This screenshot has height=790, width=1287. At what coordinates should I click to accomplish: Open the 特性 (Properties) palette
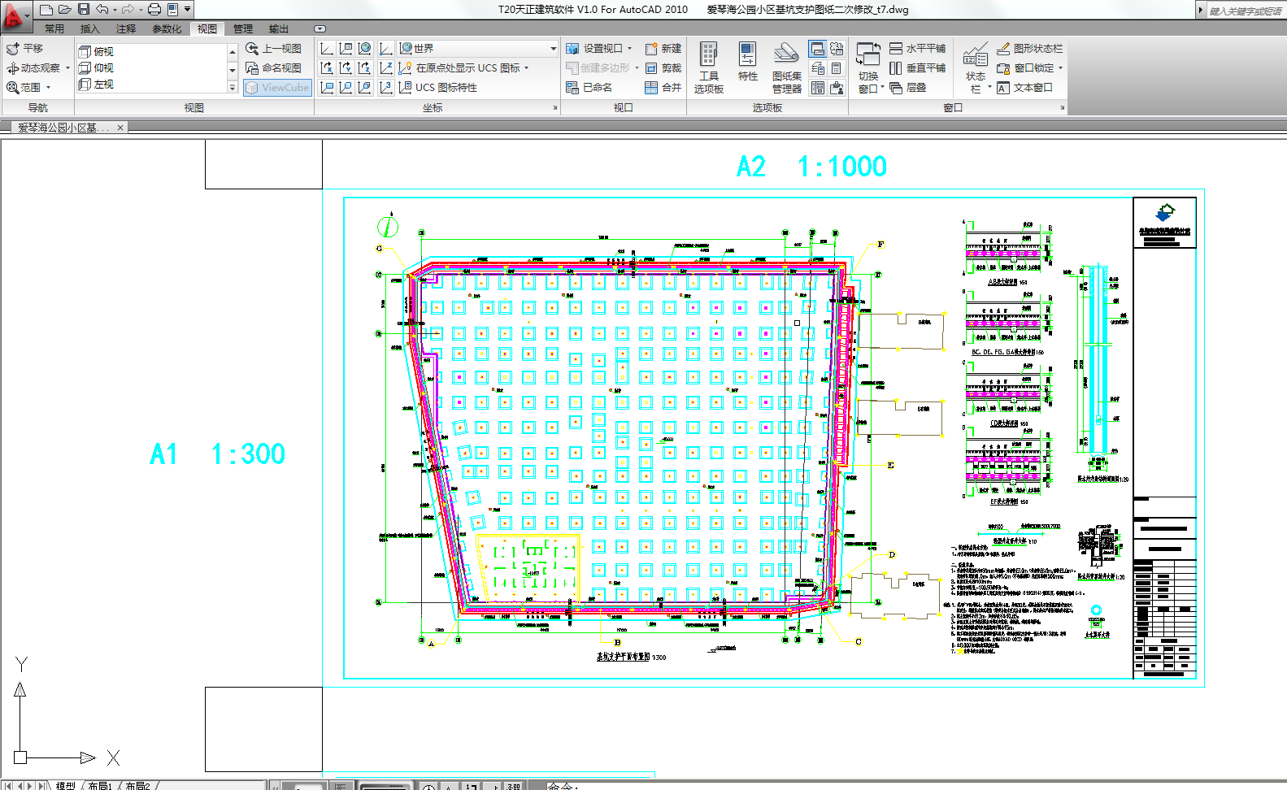pyautogui.click(x=747, y=63)
